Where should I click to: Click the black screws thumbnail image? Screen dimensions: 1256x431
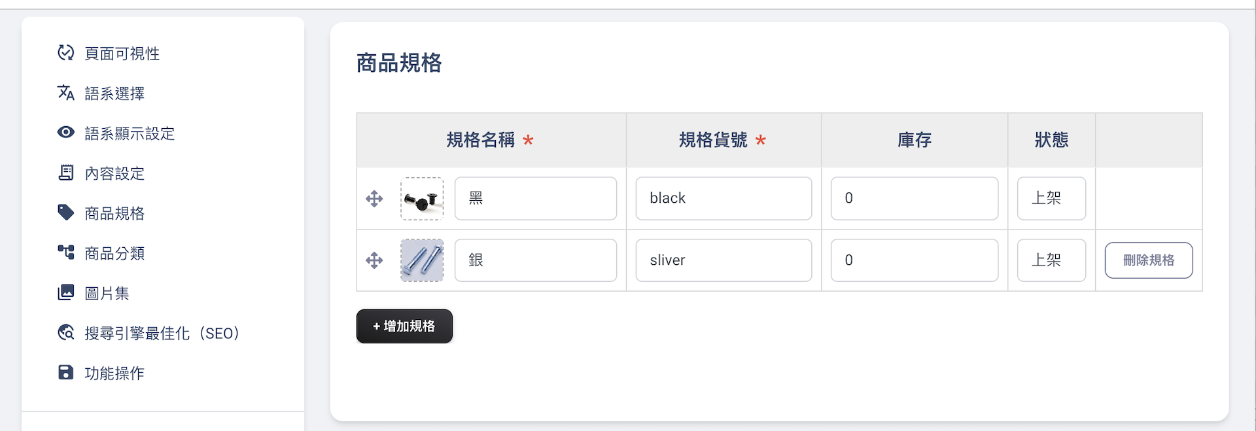coord(422,199)
